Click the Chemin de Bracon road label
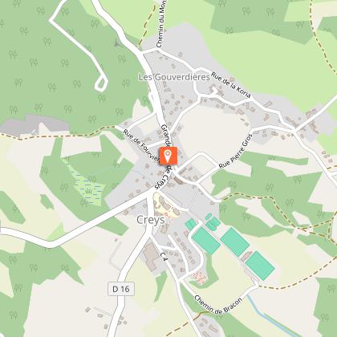 click(218, 305)
